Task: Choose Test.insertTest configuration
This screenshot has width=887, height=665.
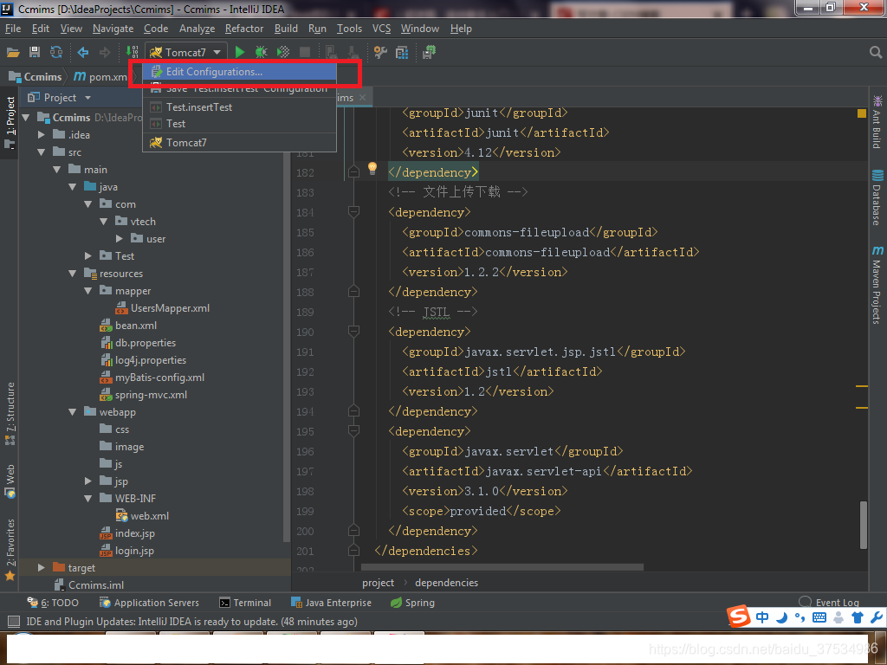Action: coord(239,107)
